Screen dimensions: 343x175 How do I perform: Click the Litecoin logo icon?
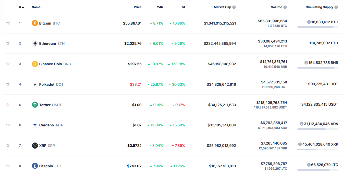tap(35, 166)
